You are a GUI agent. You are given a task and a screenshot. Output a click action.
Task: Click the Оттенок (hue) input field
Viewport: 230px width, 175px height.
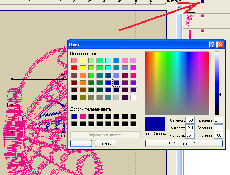(190, 120)
